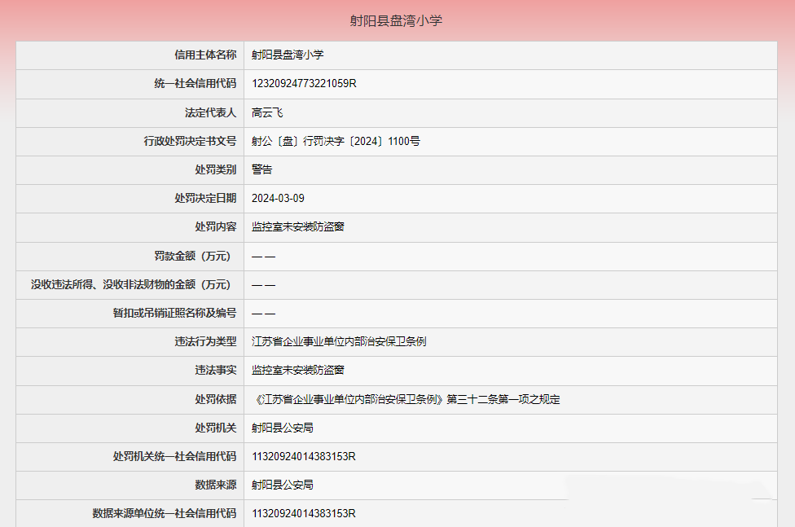Select the code in 处罚机关统一社会信用代码 row
This screenshot has width=795, height=527.
[x=304, y=456]
